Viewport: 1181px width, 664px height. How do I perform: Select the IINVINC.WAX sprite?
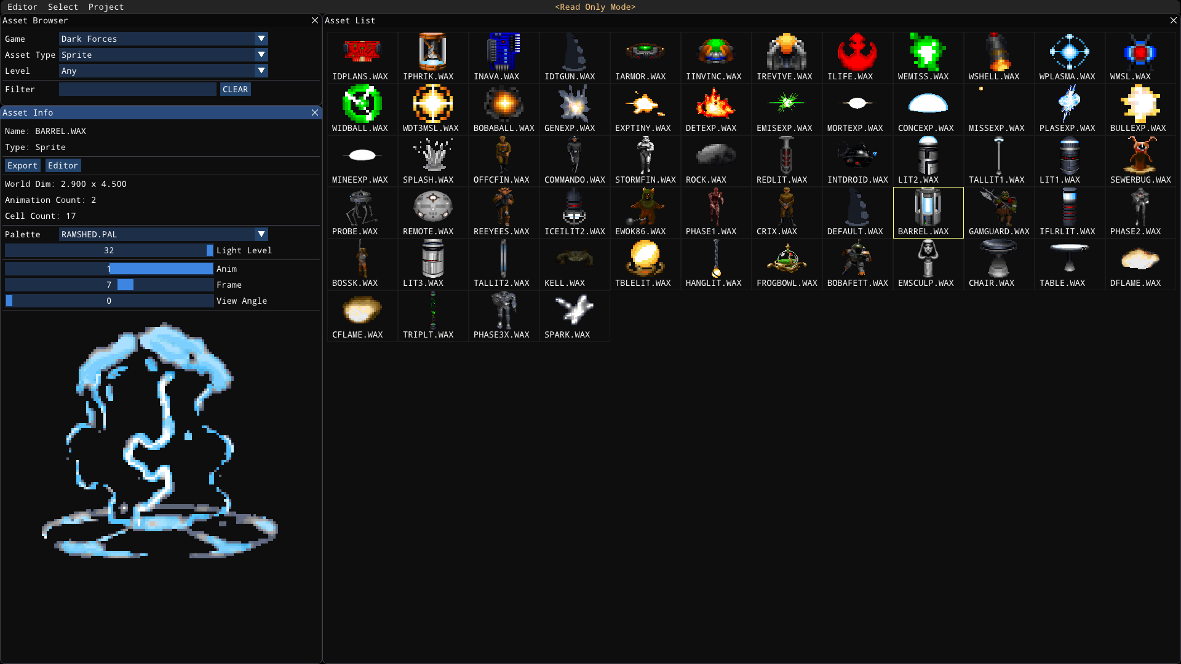(716, 58)
